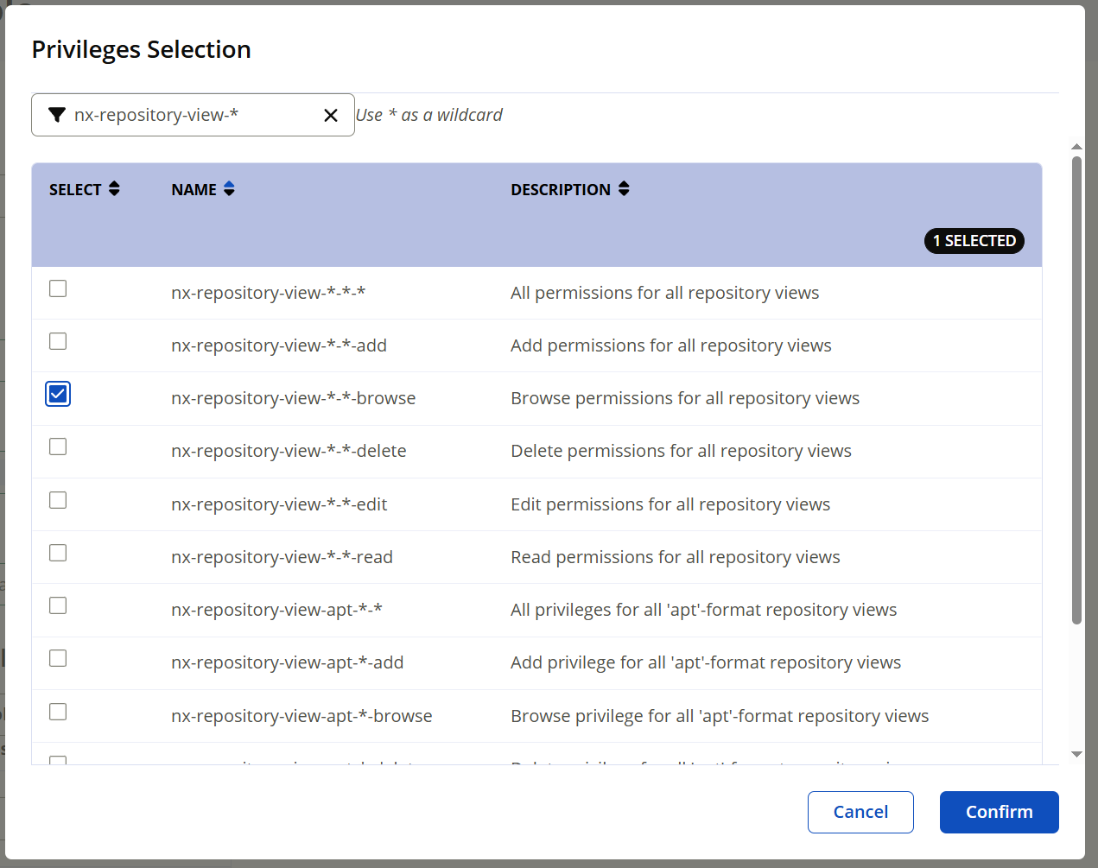Click the 1 SELECTED badge
This screenshot has height=868, width=1098.
pos(974,241)
